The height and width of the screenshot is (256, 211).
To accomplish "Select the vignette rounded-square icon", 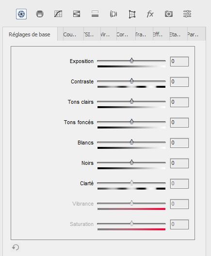I will 40,14.
